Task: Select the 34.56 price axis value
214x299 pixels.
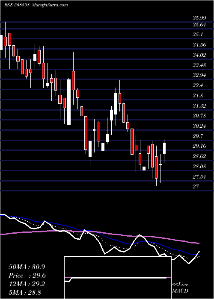Action: tap(199, 45)
